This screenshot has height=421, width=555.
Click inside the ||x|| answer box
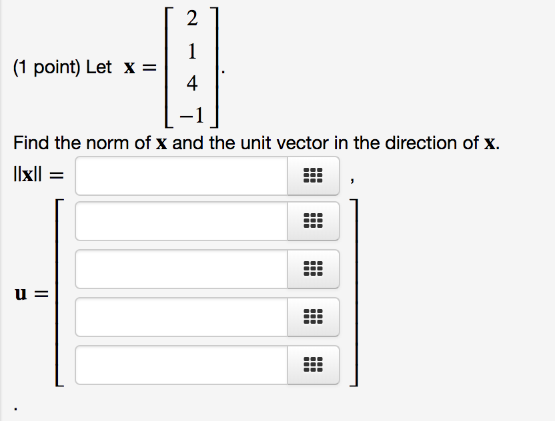(x=180, y=176)
